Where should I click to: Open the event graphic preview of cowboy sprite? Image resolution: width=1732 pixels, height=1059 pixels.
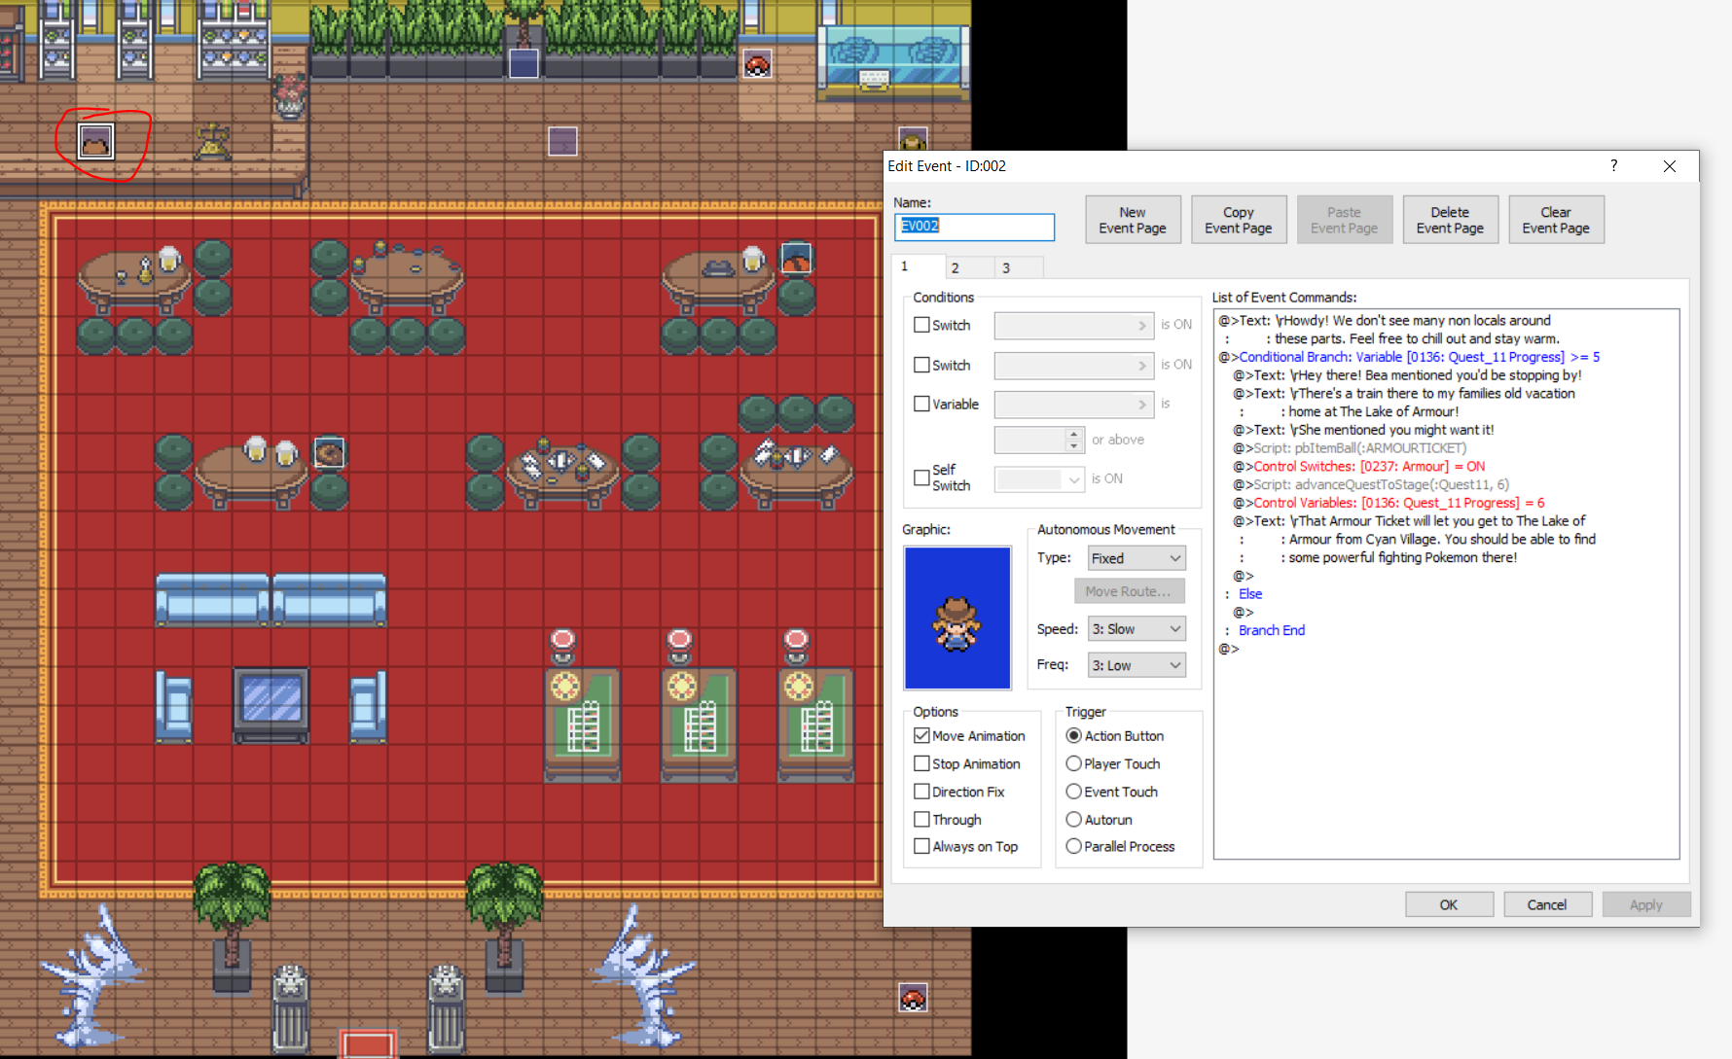[x=957, y=618]
